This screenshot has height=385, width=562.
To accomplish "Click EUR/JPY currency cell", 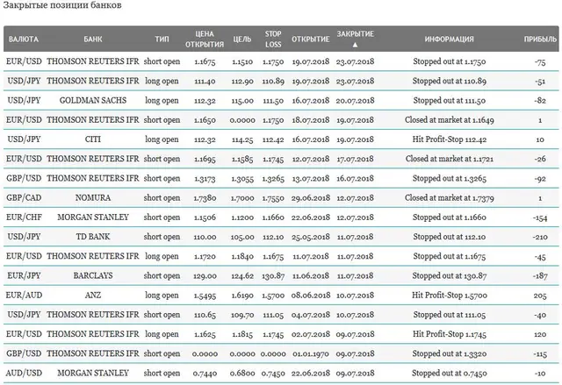I will point(24,275).
